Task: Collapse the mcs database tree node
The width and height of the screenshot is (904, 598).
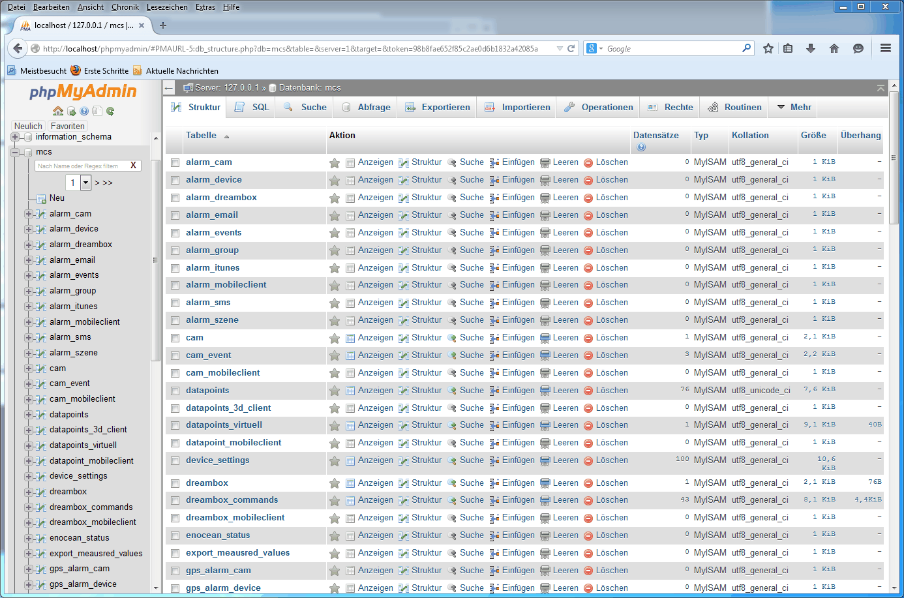Action: (x=14, y=152)
